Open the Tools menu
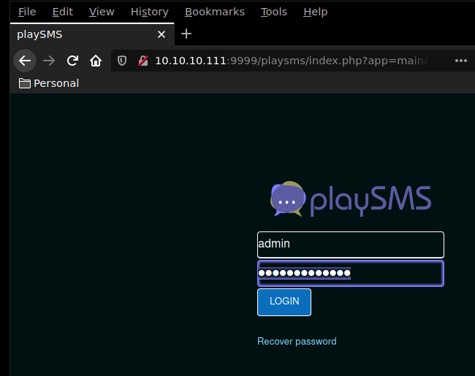The height and width of the screenshot is (376, 475). (274, 12)
